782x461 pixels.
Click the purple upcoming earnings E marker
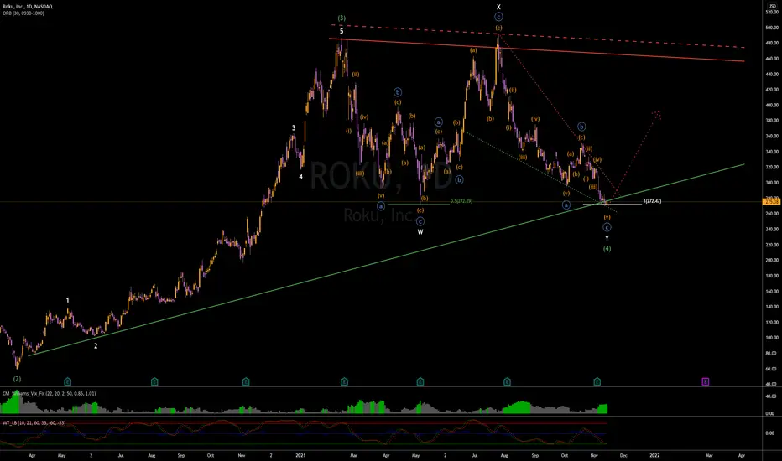pos(705,381)
